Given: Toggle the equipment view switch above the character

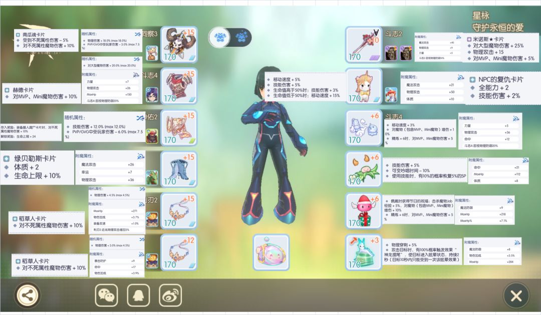Looking at the screenshot, I should pyautogui.click(x=230, y=37).
